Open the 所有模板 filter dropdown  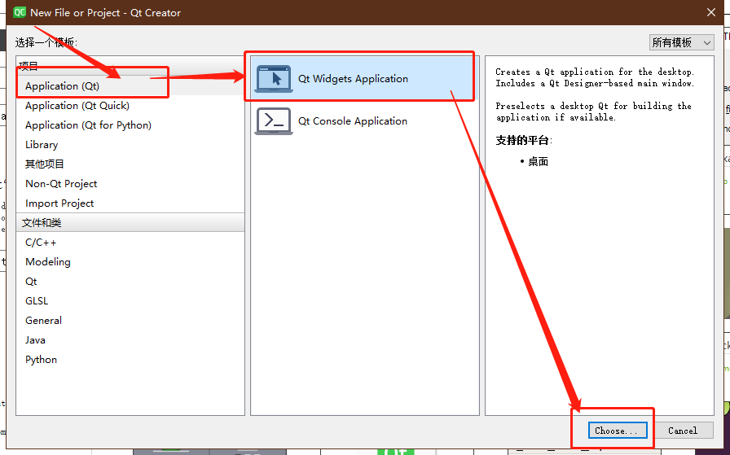(x=682, y=42)
